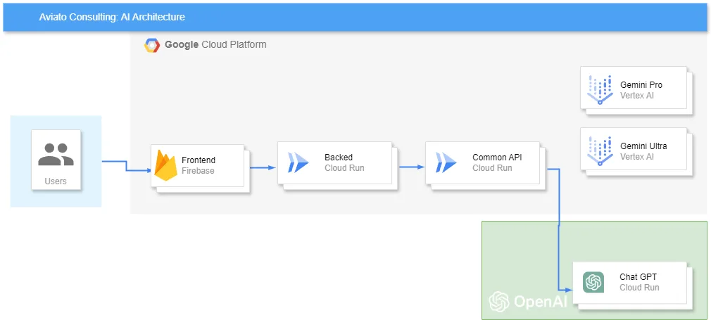Click the Google Cloud Platform hexagon logo
This screenshot has height=320, width=711.
tap(152, 45)
